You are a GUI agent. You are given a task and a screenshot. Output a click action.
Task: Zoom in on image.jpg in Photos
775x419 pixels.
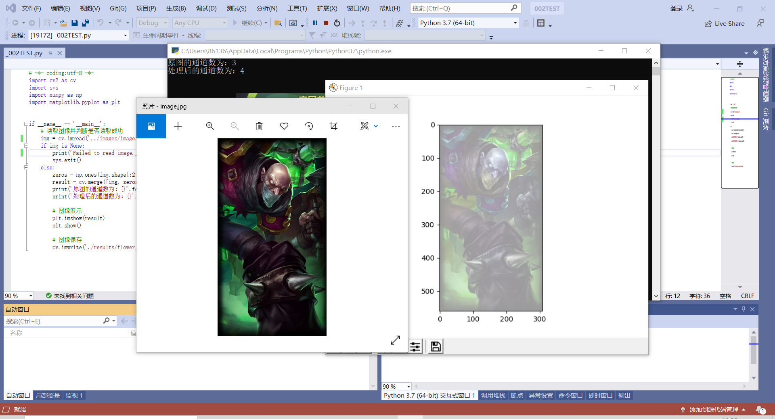[210, 126]
